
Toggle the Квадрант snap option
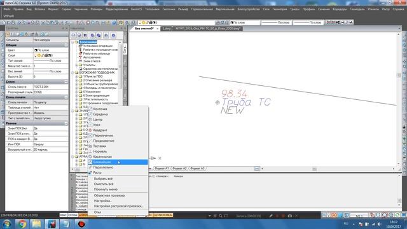118,130
